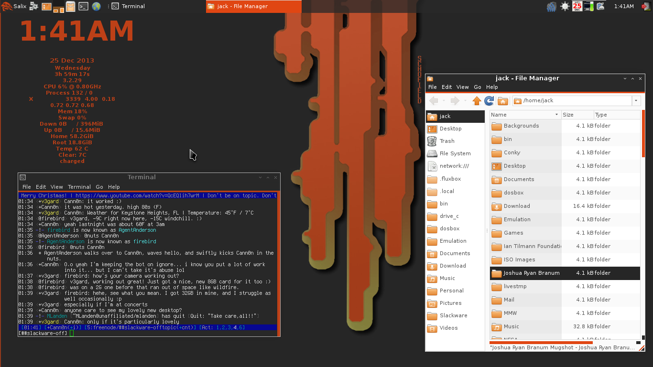Image resolution: width=653 pixels, height=367 pixels.
Task: Select MMW folder in file list
Action: pos(565,313)
